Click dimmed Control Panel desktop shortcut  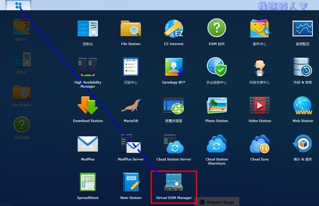[x=22, y=59]
